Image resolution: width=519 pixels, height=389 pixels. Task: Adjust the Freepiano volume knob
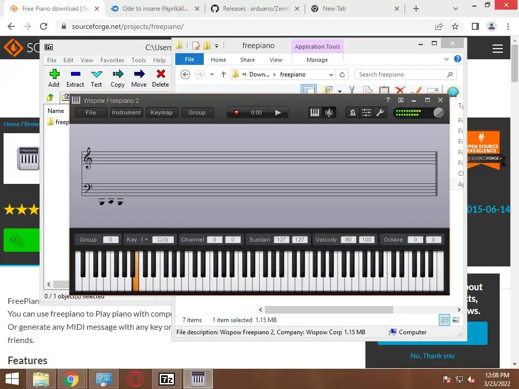[x=438, y=113]
